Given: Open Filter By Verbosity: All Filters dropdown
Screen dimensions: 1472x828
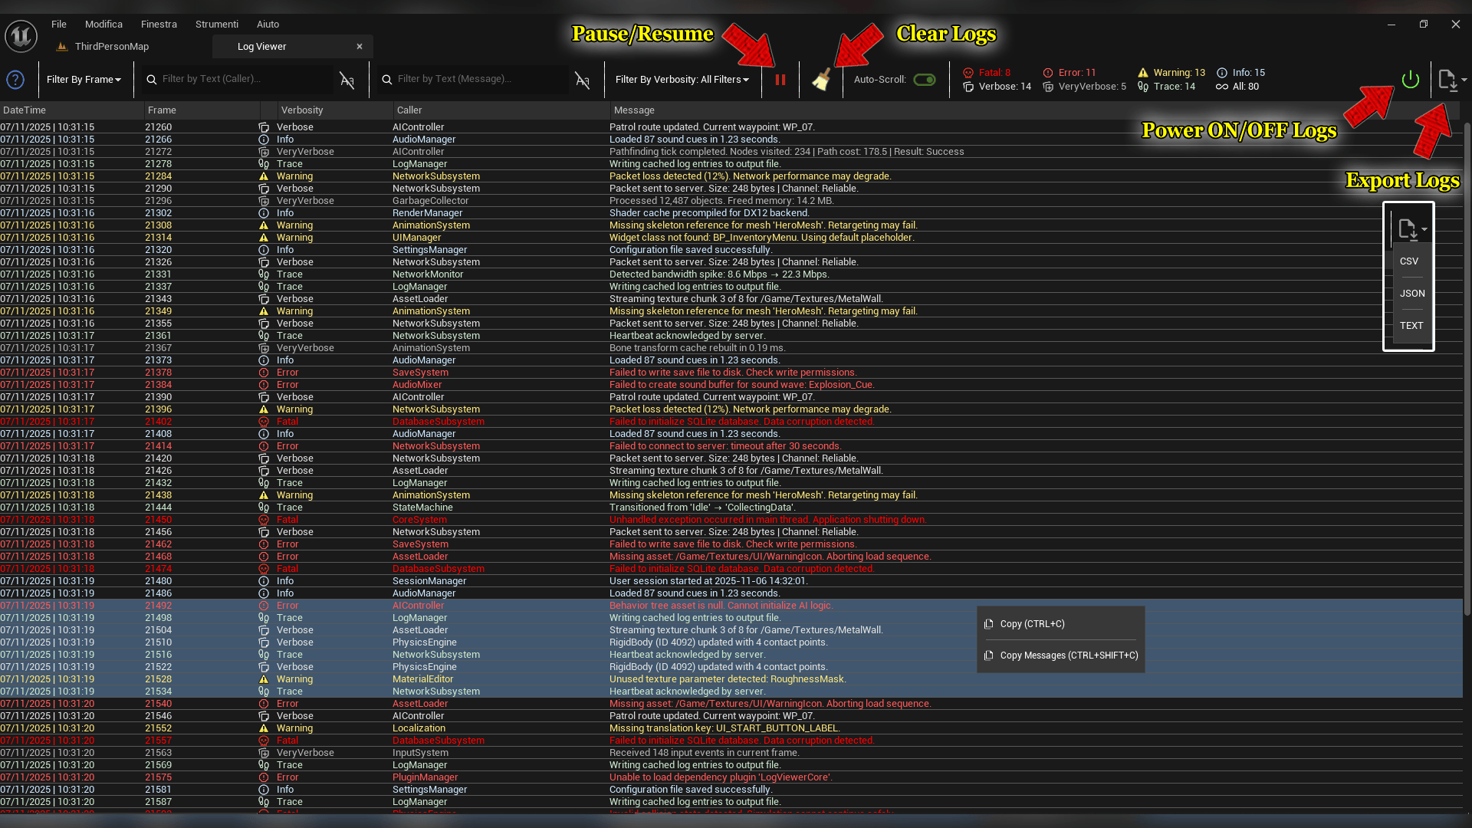Looking at the screenshot, I should (x=682, y=80).
